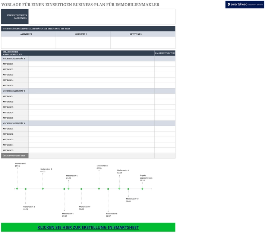Click the Projekt abgeschlossen timeline marker dot
This screenshot has height=233, width=265.
[x=142, y=189]
